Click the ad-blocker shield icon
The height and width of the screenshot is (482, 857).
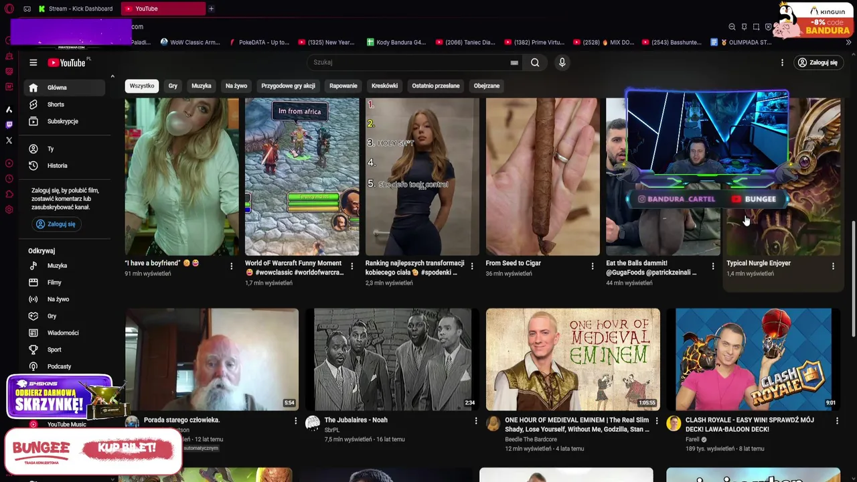click(x=768, y=27)
